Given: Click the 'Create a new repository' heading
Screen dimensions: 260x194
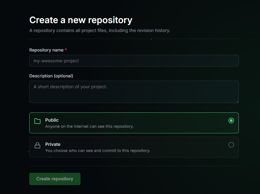Looking at the screenshot, I should click(x=81, y=20).
